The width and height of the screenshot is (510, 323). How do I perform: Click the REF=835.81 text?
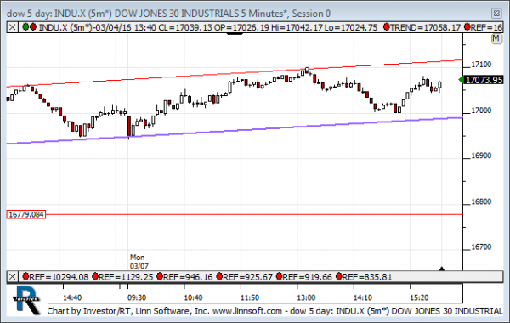(367, 277)
